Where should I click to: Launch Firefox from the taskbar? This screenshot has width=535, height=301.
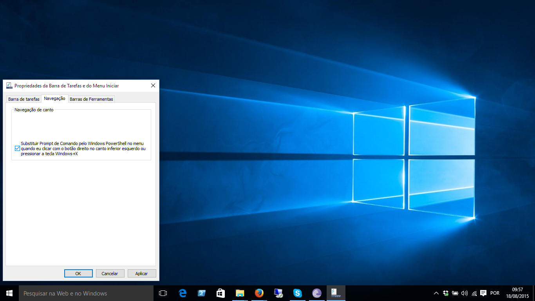click(x=259, y=293)
